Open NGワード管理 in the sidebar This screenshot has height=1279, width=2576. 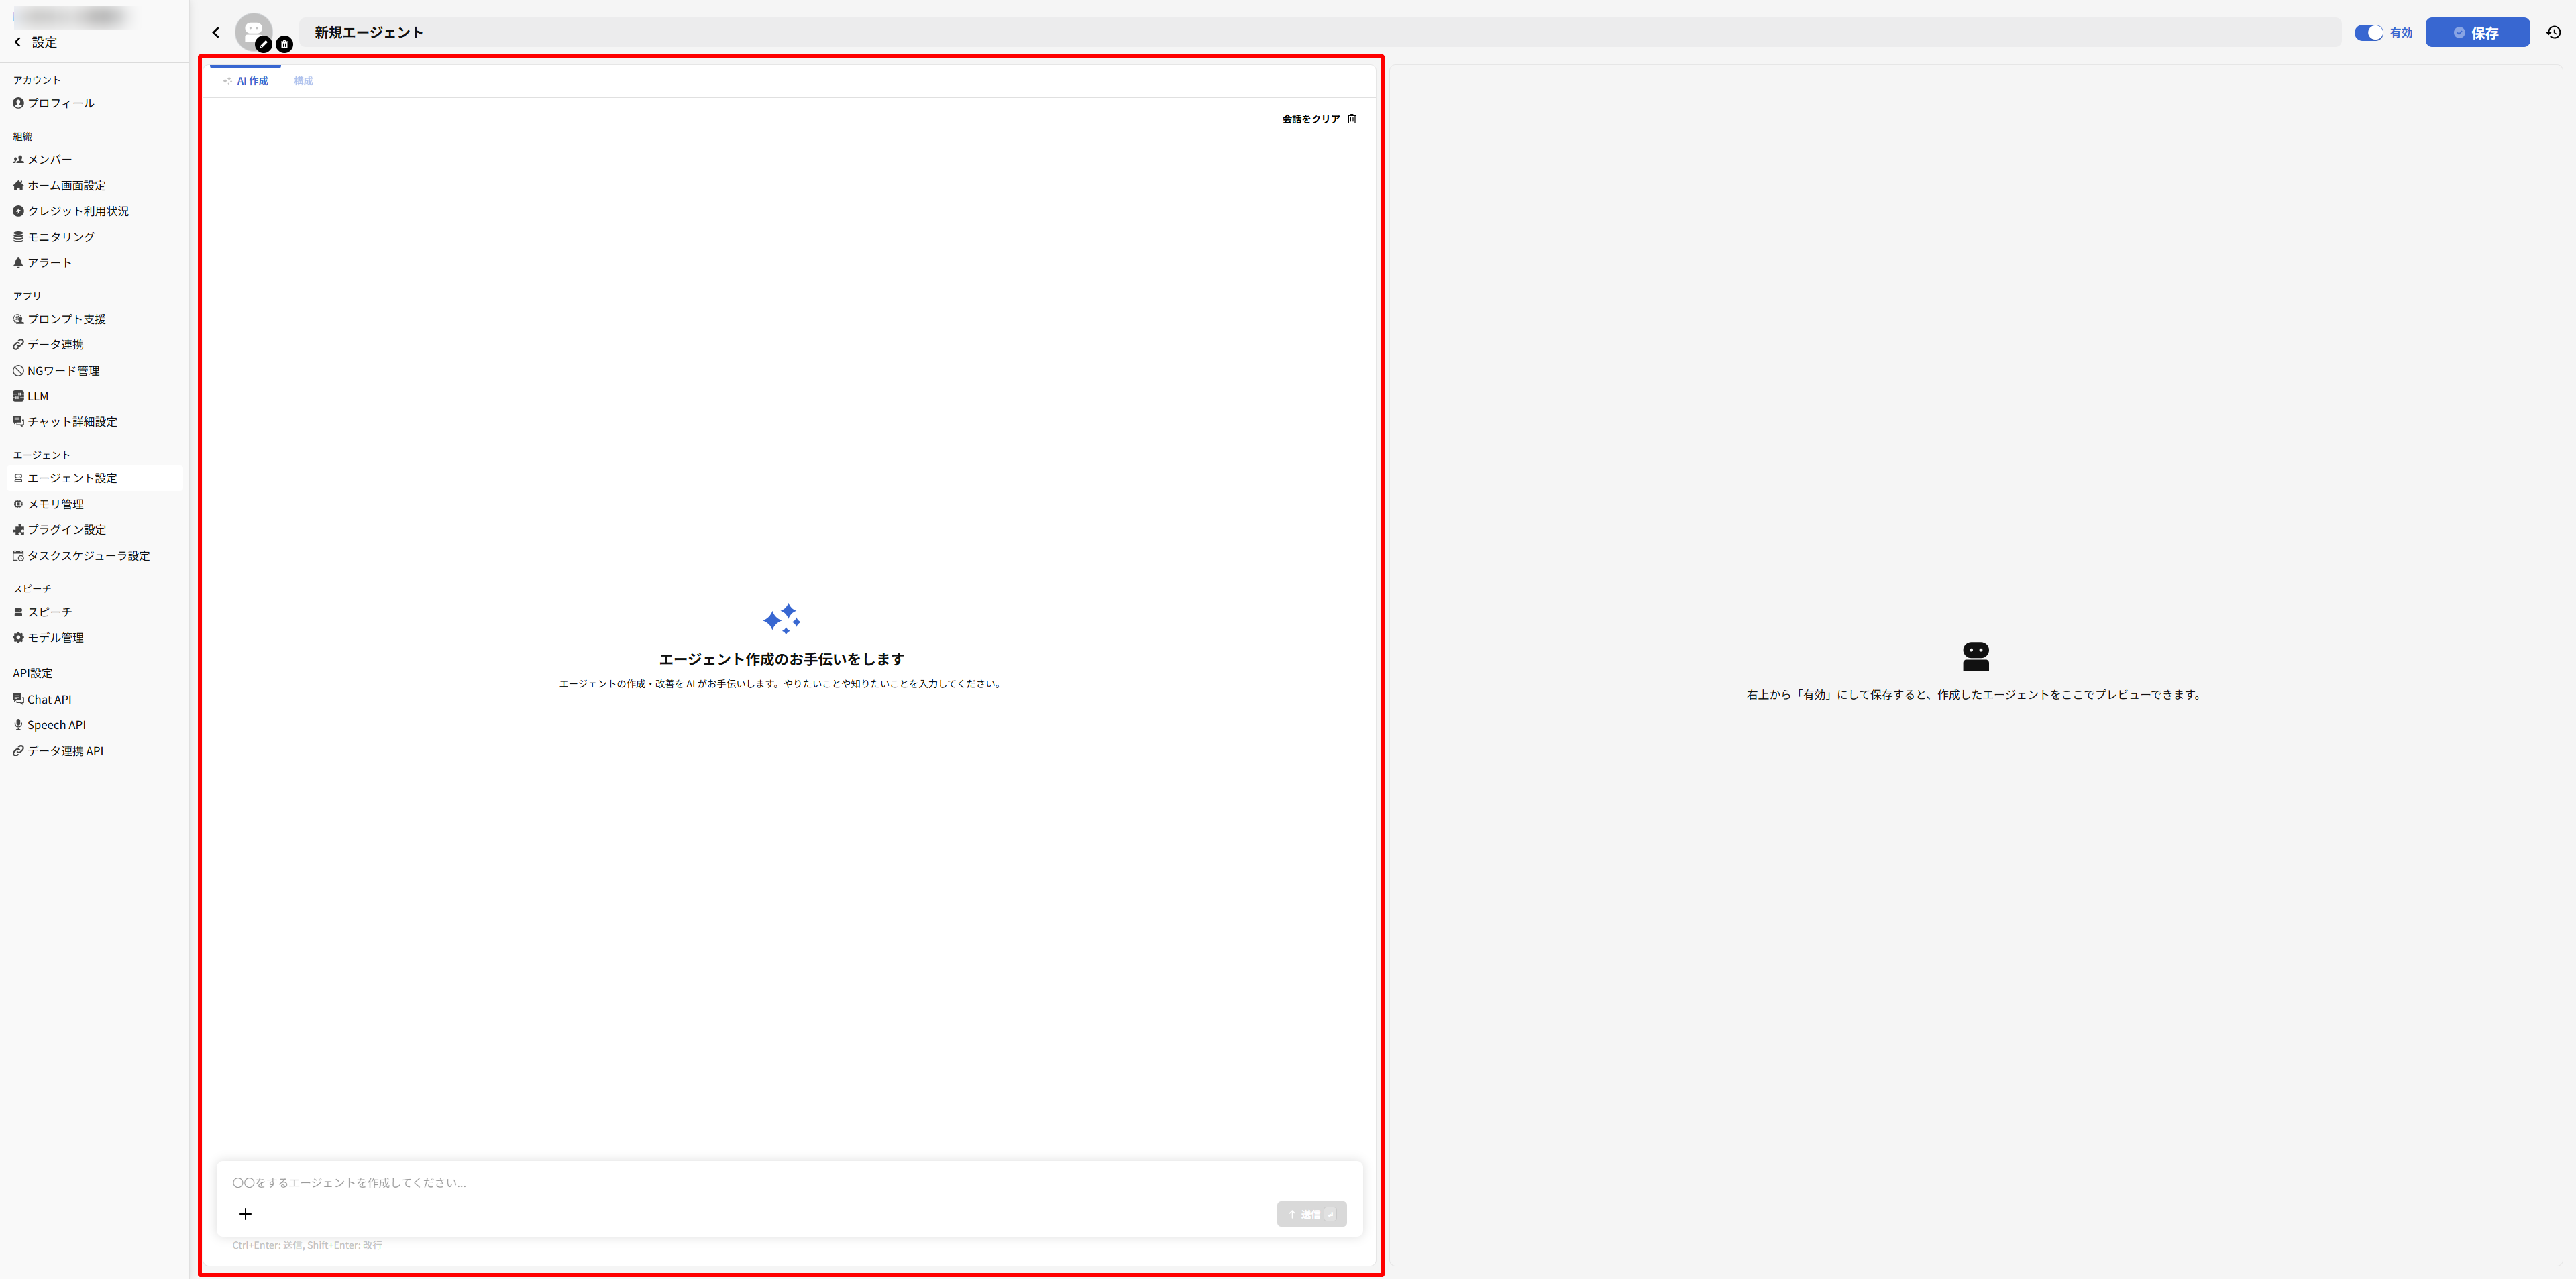63,371
